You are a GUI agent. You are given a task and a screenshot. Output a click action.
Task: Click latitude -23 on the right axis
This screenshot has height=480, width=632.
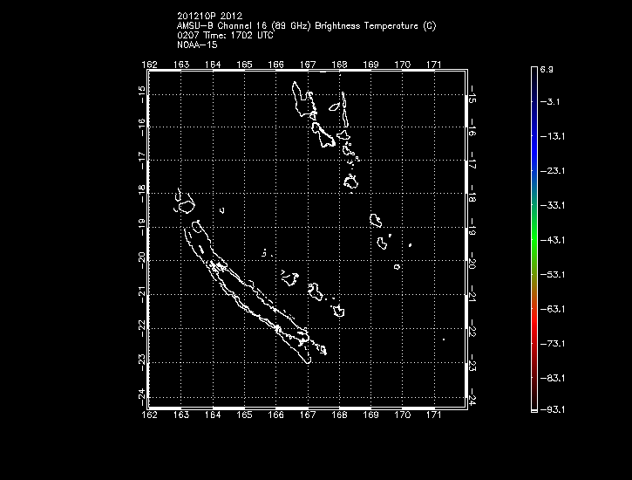pos(472,363)
